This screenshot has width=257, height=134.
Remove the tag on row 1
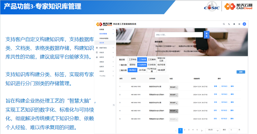(177, 88)
